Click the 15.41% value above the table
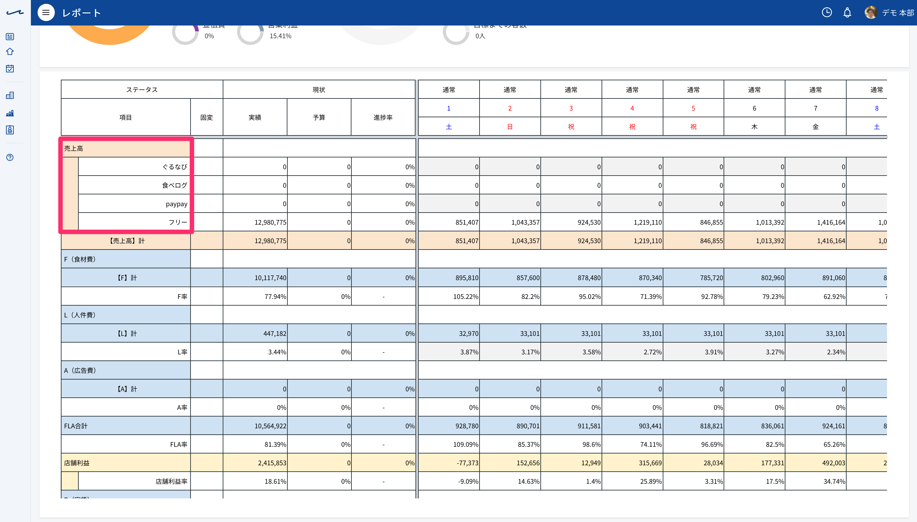 coord(281,36)
